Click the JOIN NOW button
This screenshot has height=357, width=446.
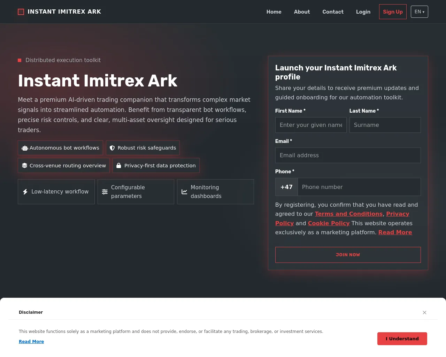(348, 255)
